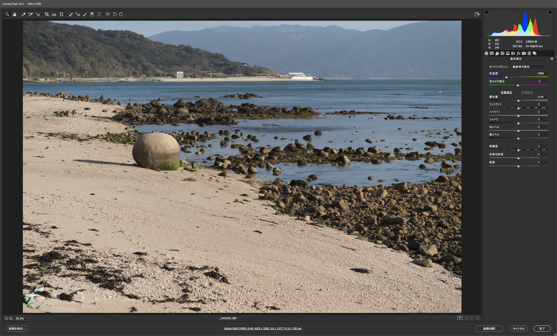Select the Spot Removal tool
Viewport: 557px width, 336px height.
click(71, 14)
